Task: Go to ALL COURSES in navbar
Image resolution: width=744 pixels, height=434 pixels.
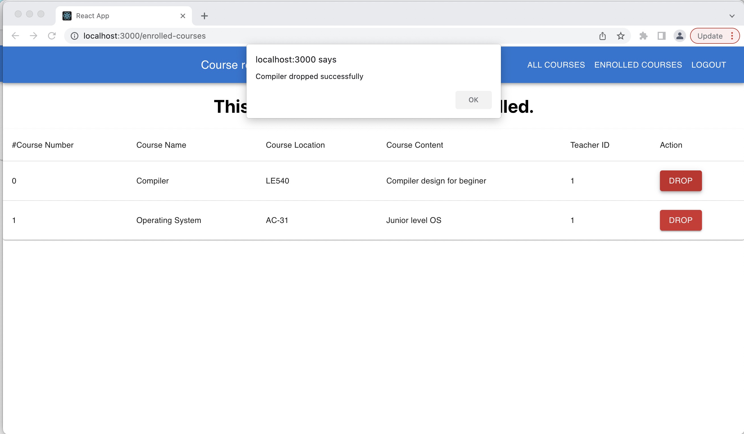Action: tap(556, 65)
